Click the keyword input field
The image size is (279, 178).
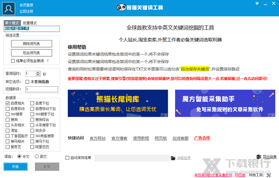coord(32,29)
